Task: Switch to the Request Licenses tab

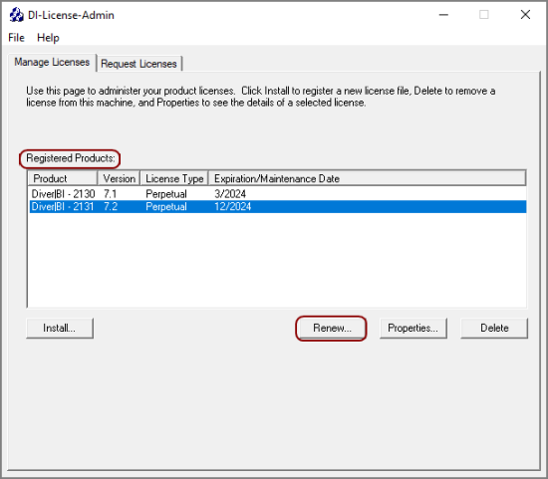Action: pos(138,64)
